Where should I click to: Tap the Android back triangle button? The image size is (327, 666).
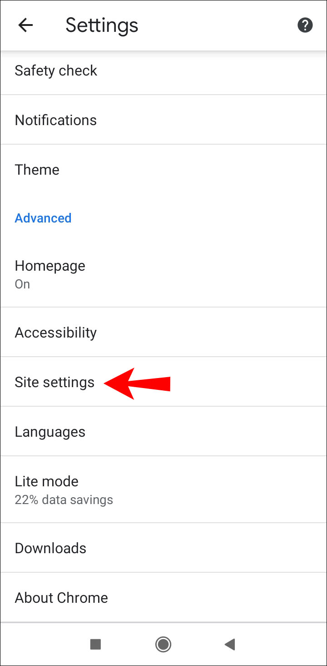tap(230, 644)
